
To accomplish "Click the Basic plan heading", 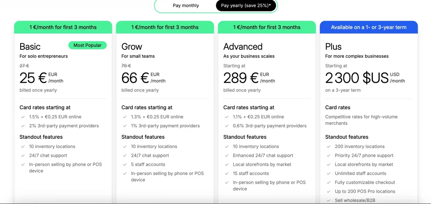I will coord(30,46).
